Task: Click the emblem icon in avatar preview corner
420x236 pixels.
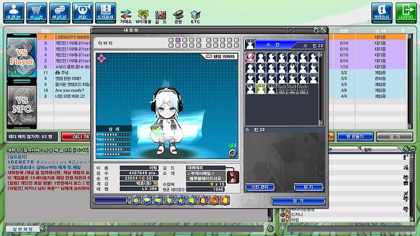Action: [101, 58]
